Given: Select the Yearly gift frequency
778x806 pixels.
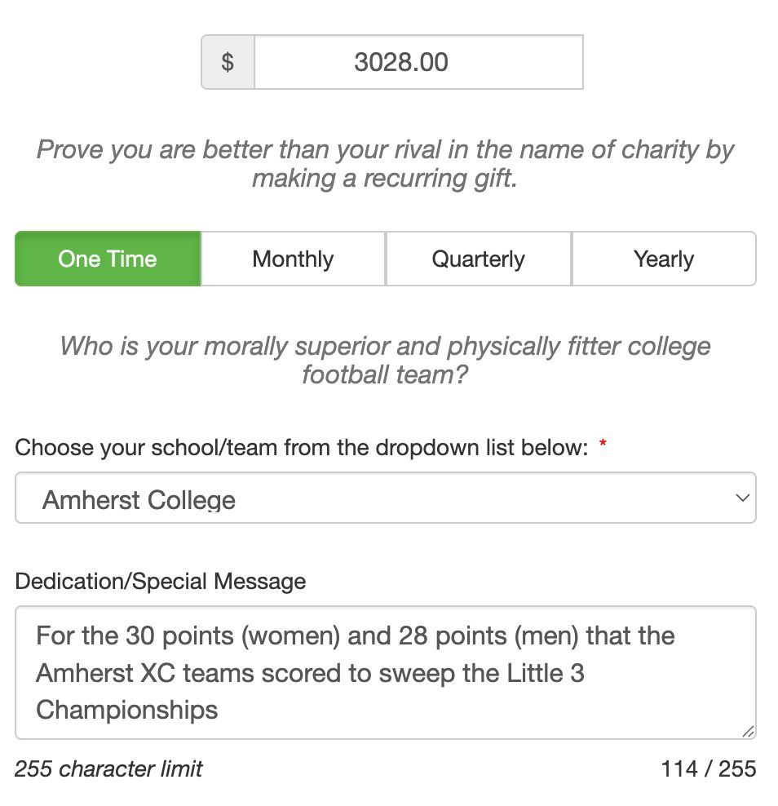Looking at the screenshot, I should click(664, 259).
